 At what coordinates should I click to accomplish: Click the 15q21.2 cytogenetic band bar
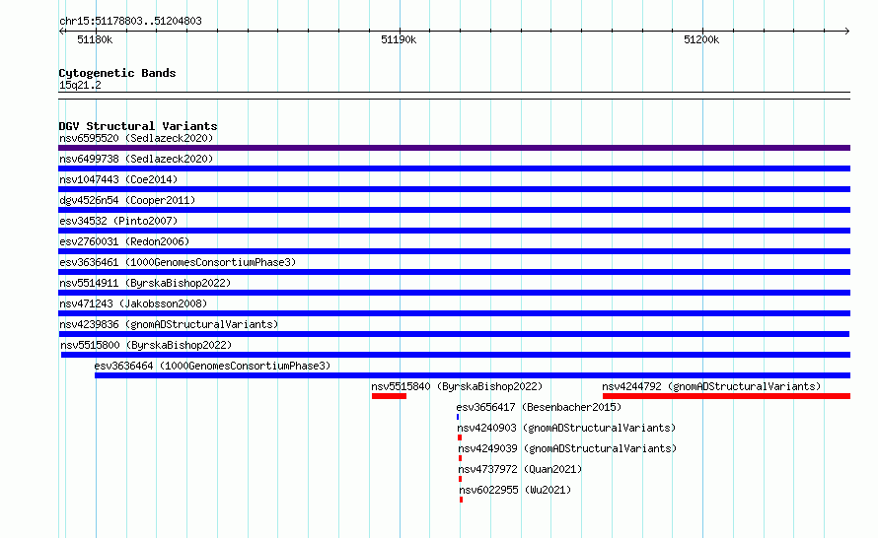(454, 96)
